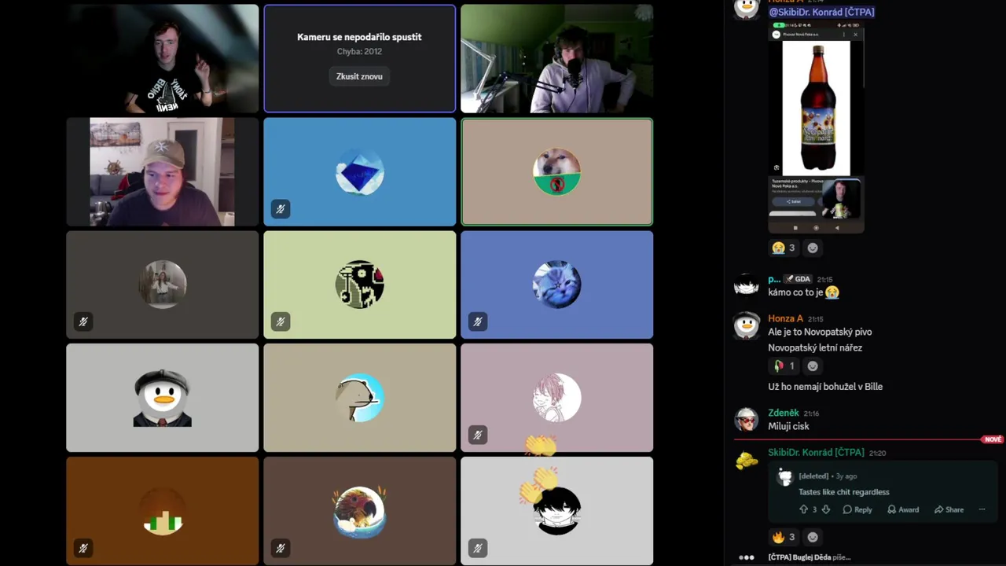Open Zdeněk's avatar in the chat
The image size is (1006, 566).
click(x=746, y=419)
